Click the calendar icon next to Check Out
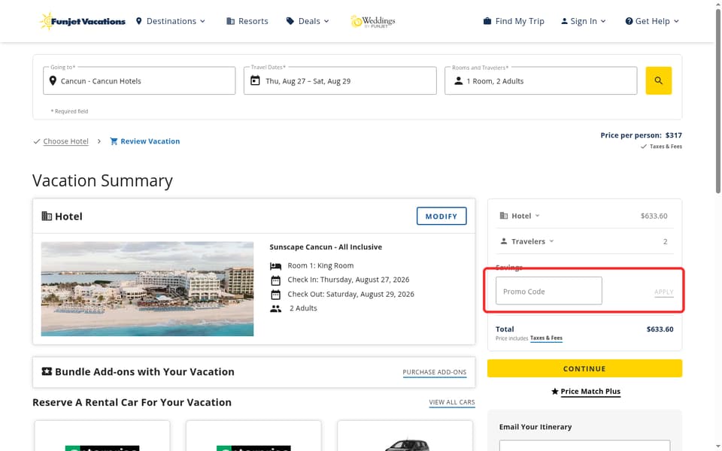Viewport: 722px width, 451px height. 275,295
